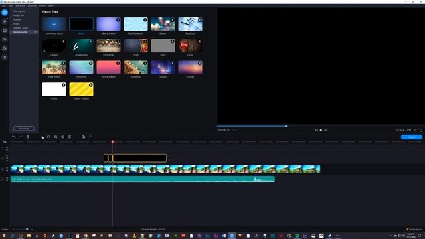Select Sample video in the side list

pyautogui.click(x=21, y=28)
